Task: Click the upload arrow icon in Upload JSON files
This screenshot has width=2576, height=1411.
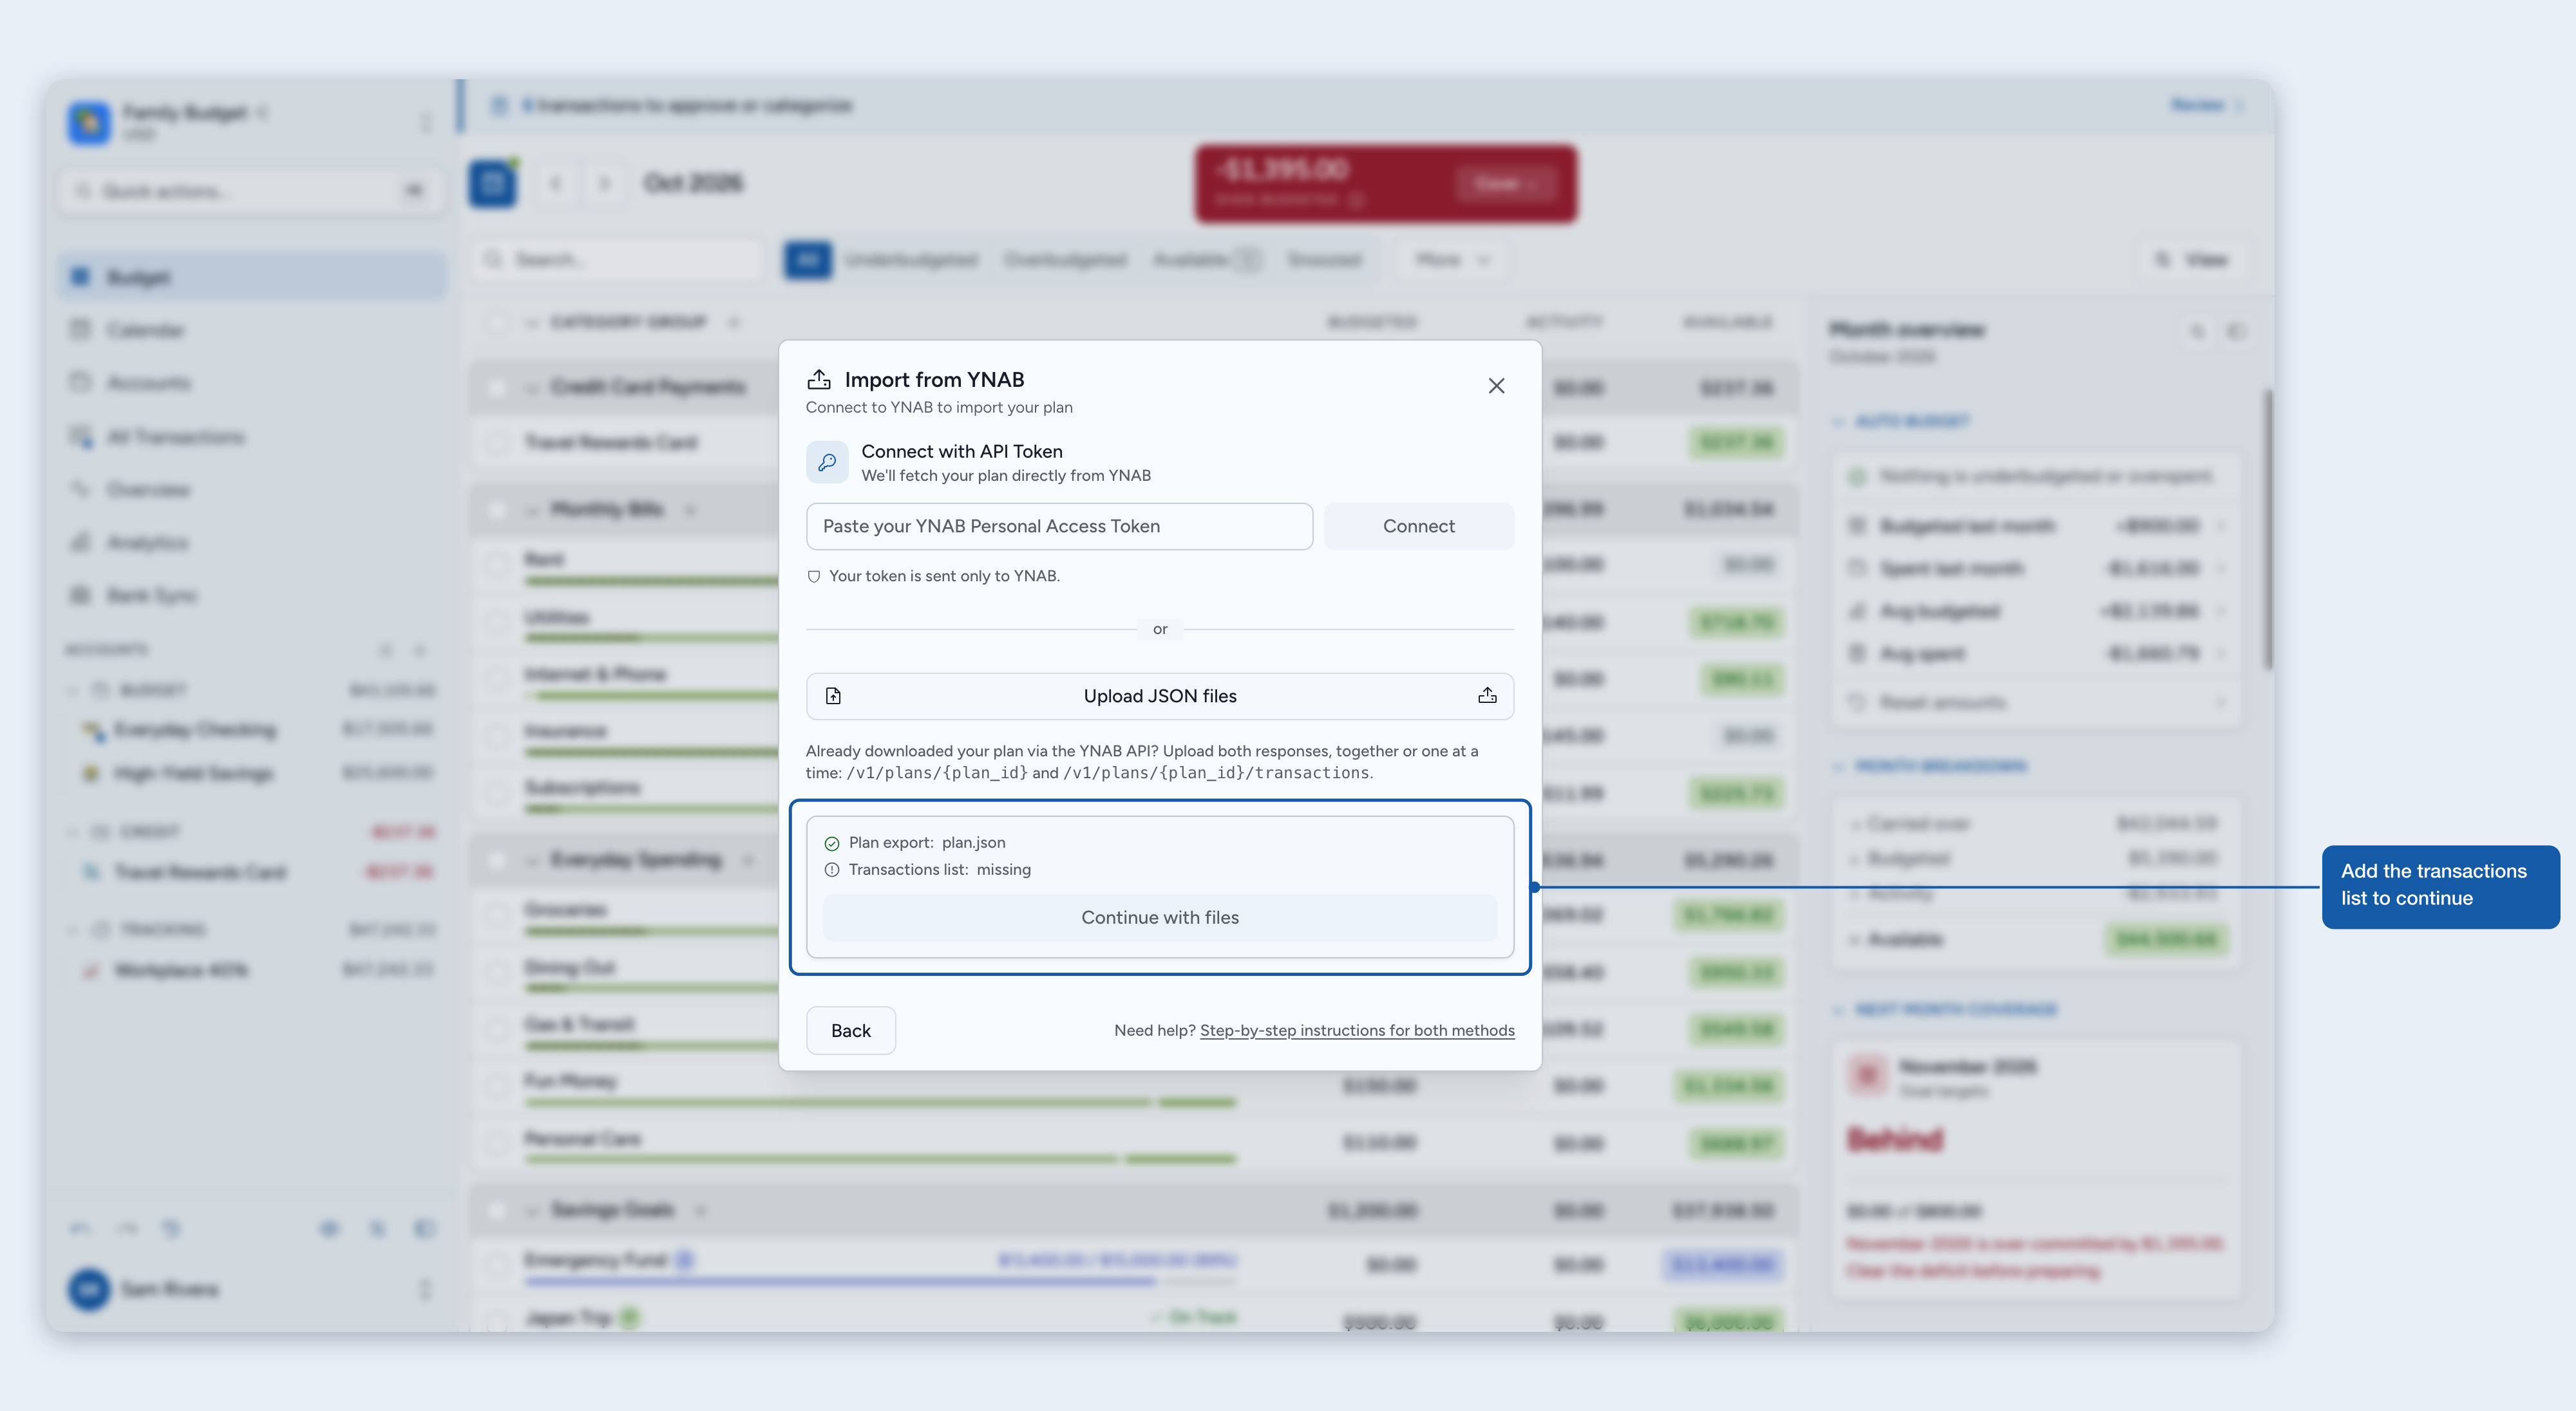Action: (1487, 696)
